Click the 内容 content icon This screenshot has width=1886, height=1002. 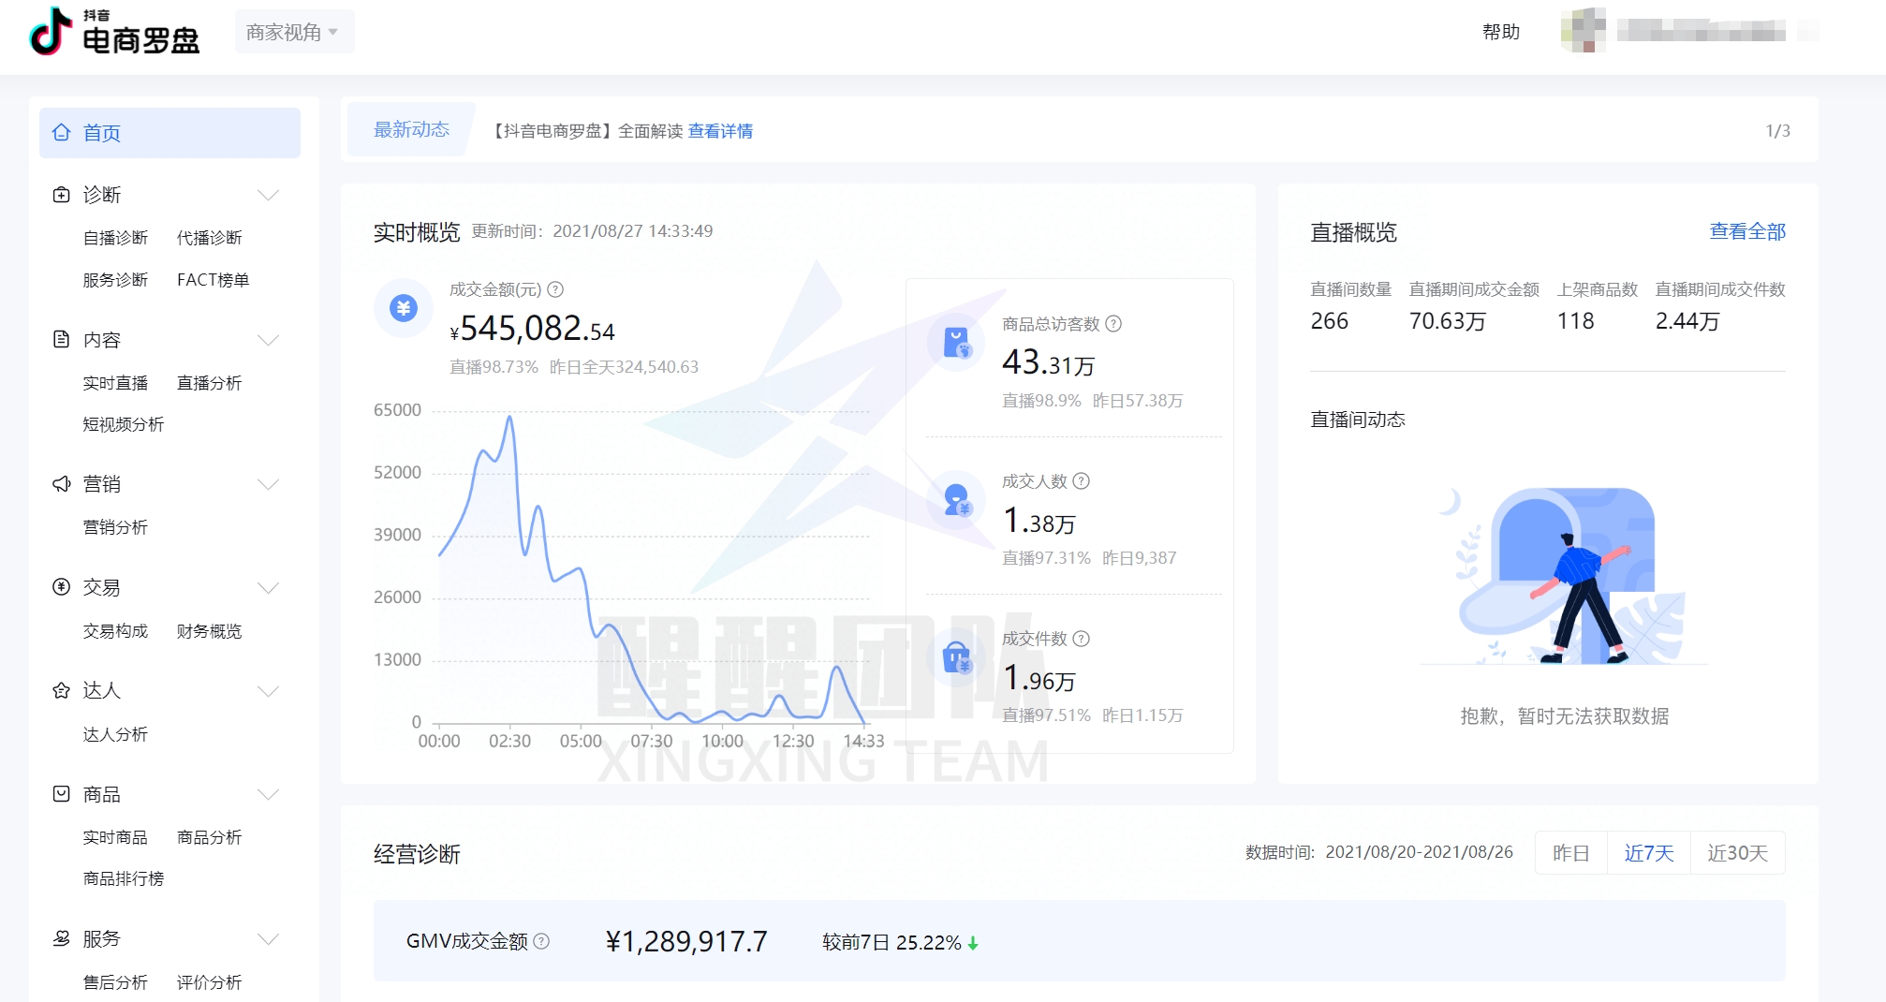(62, 340)
